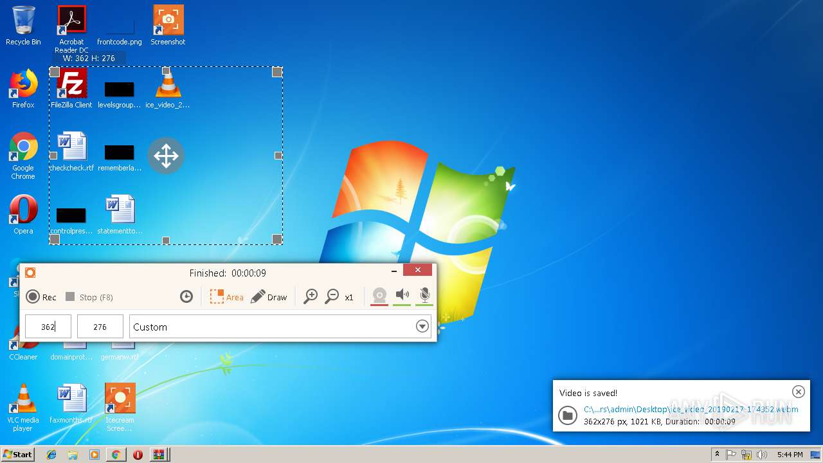Open Google Chrome desktop shortcut
This screenshot has height=463, width=823.
click(x=23, y=156)
